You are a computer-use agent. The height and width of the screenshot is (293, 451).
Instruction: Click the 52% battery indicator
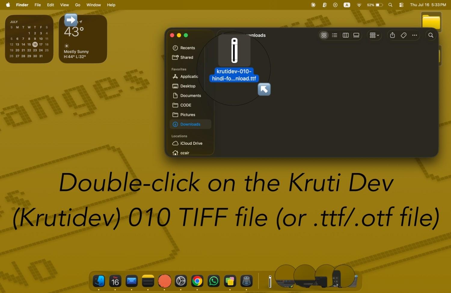point(375,5)
